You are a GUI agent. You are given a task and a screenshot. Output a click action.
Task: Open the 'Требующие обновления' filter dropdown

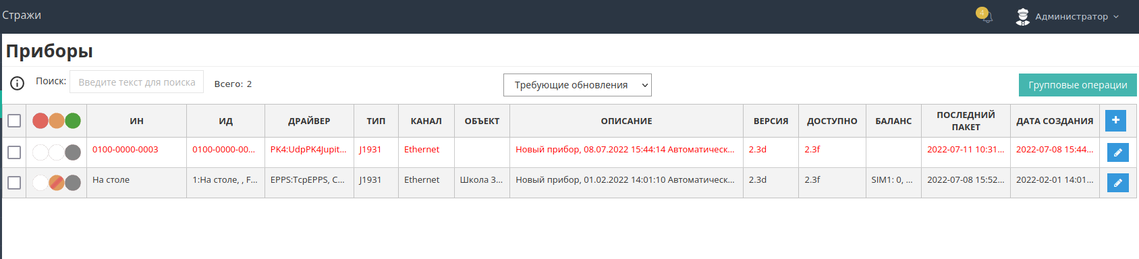[578, 85]
